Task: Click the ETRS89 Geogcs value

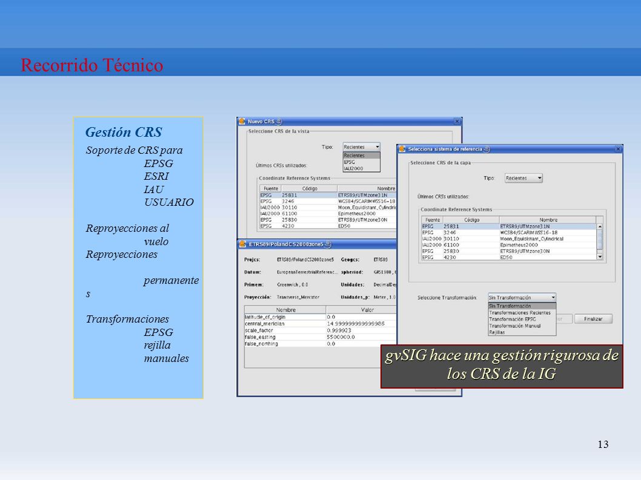Action: pyautogui.click(x=380, y=260)
